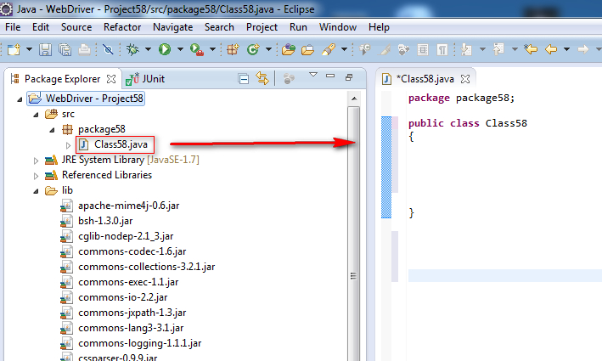Image resolution: width=602 pixels, height=361 pixels.
Task: Click the Search flashlight icon
Action: 329,49
